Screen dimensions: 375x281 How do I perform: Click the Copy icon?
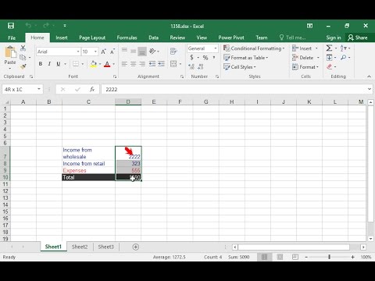(23, 57)
